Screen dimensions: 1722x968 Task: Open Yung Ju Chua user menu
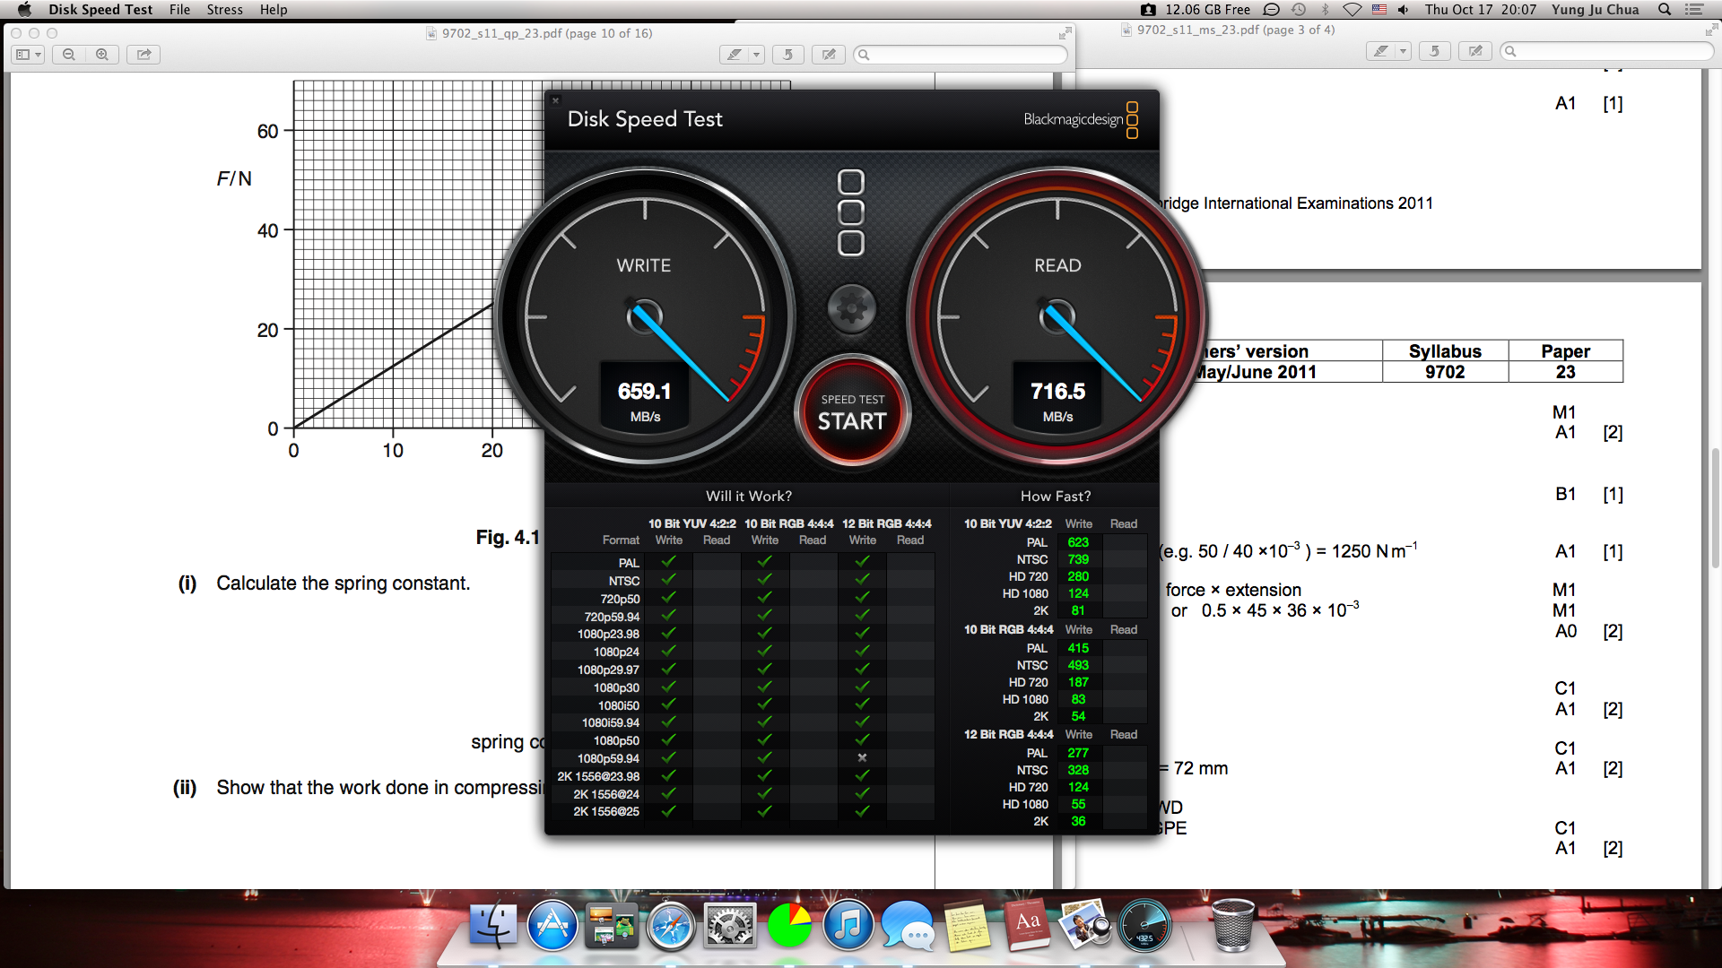(x=1595, y=10)
